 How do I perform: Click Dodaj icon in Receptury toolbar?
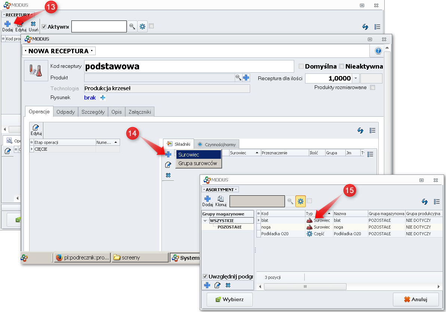7,24
